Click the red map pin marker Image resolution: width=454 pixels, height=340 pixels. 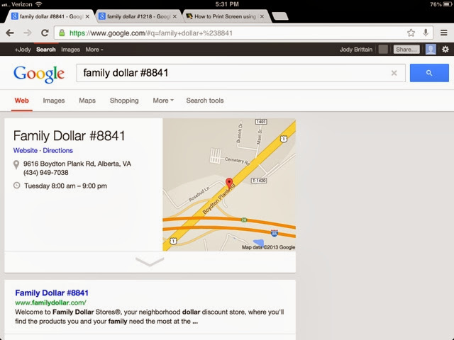coord(229,183)
